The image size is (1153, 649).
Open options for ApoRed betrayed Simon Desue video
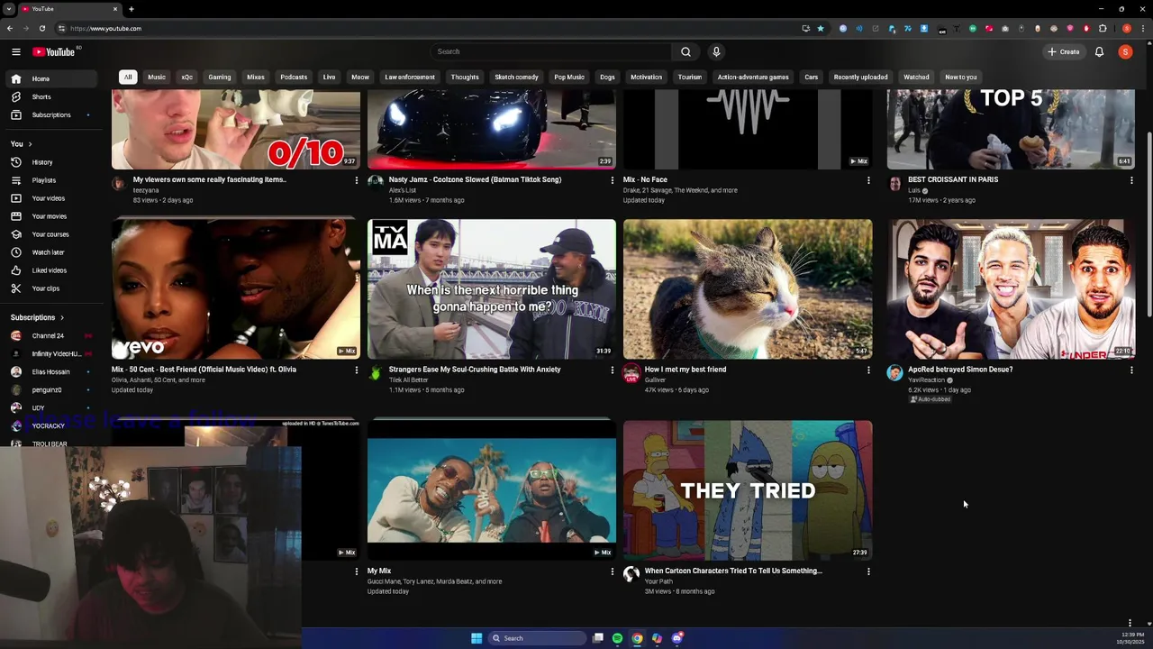point(1131,370)
